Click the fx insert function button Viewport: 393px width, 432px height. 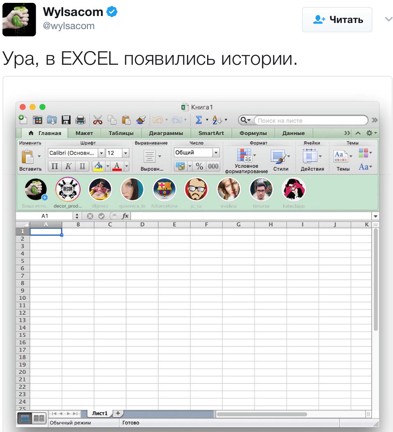coord(125,216)
